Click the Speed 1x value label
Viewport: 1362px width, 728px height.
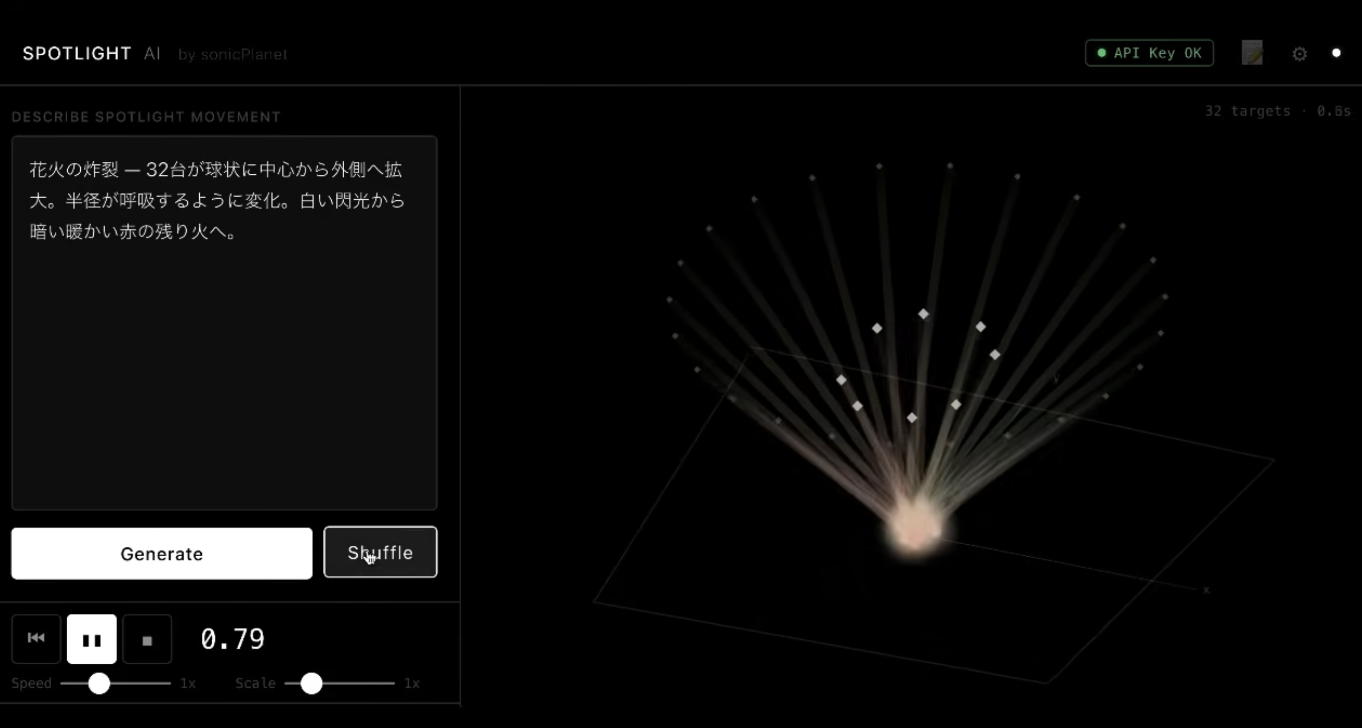(x=188, y=683)
